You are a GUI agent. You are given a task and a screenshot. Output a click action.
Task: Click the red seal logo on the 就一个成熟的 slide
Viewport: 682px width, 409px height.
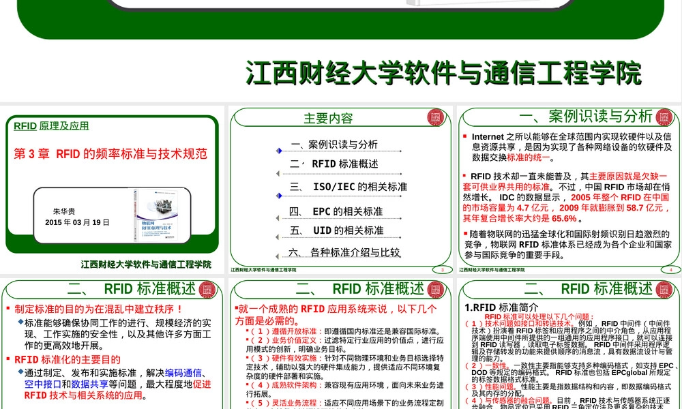[x=435, y=290]
